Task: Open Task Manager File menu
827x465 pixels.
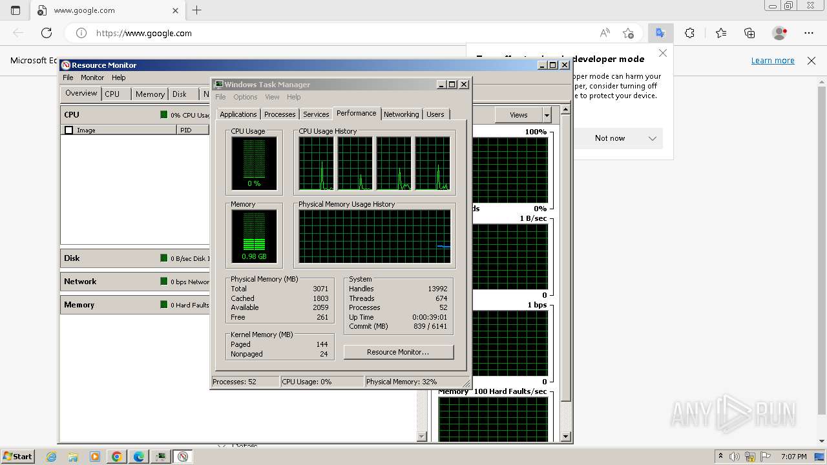Action: coord(220,97)
